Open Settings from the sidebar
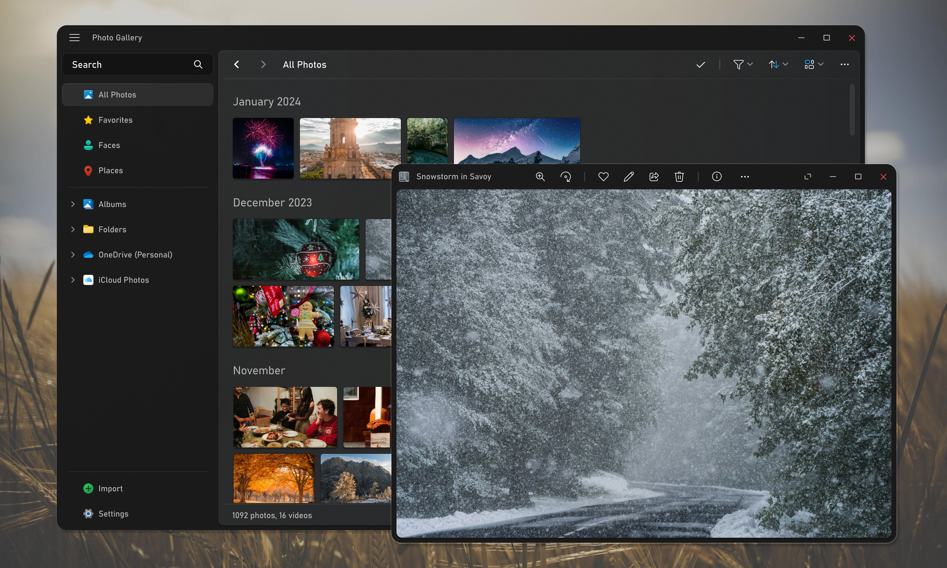 (x=113, y=514)
